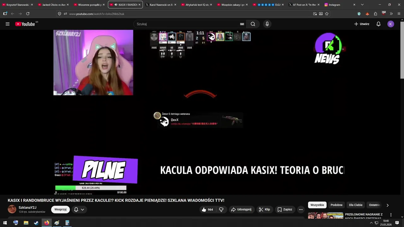404x227 pixels.
Task: Open picture-in-picture icon in address bar
Action: 315,14
